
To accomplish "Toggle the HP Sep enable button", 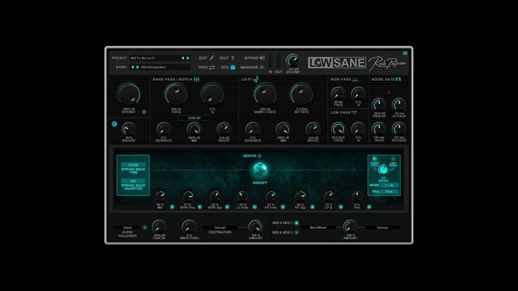I will (312, 207).
